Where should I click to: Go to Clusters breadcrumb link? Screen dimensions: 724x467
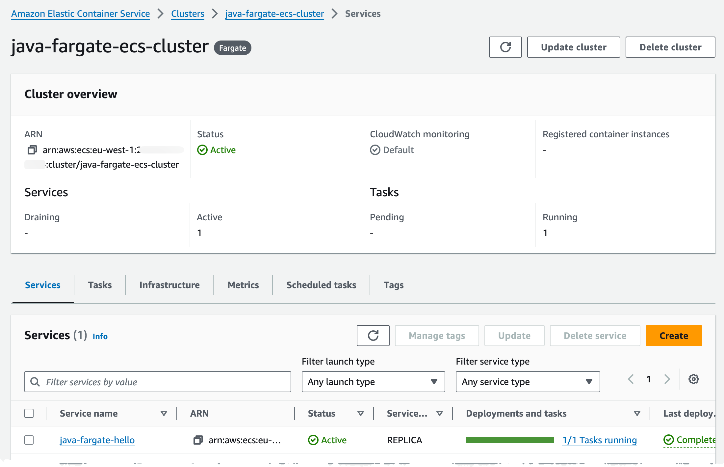[x=188, y=14]
